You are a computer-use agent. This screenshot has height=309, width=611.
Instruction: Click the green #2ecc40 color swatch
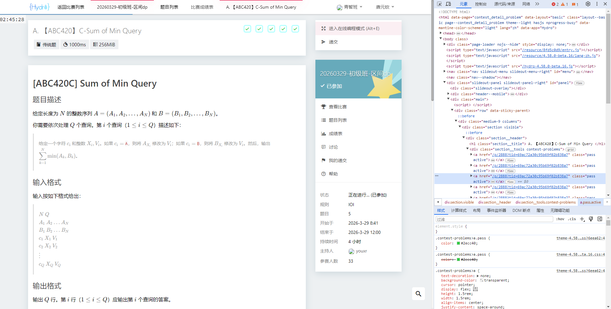[x=458, y=243]
